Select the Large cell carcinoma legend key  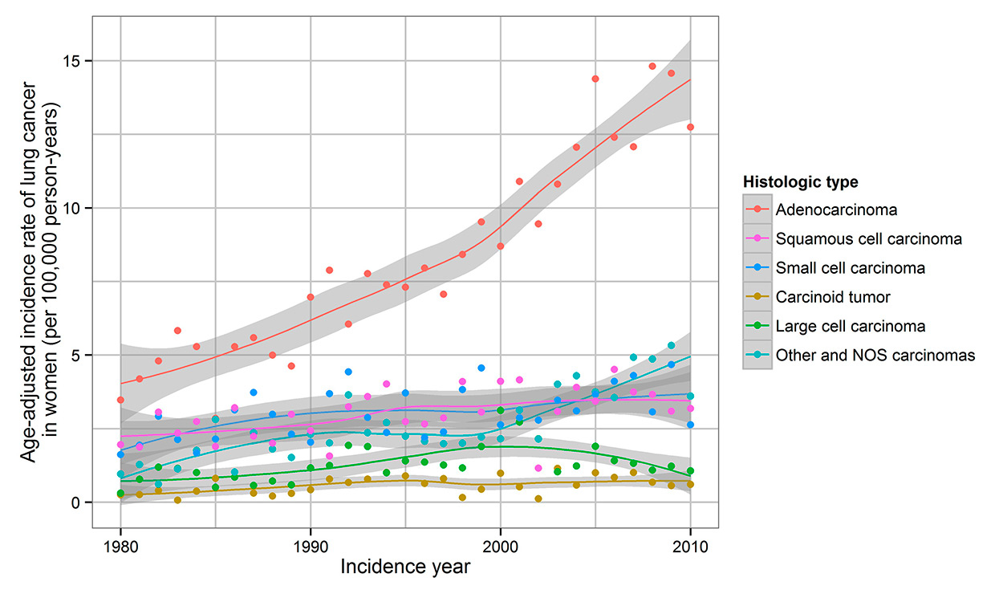pyautogui.click(x=757, y=326)
